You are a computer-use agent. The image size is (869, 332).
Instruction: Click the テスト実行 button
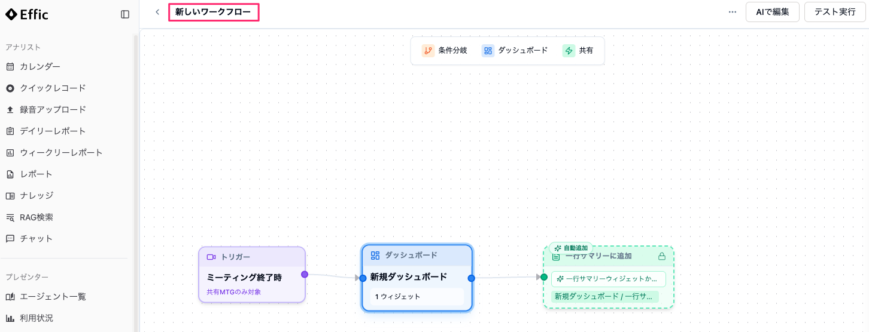835,12
